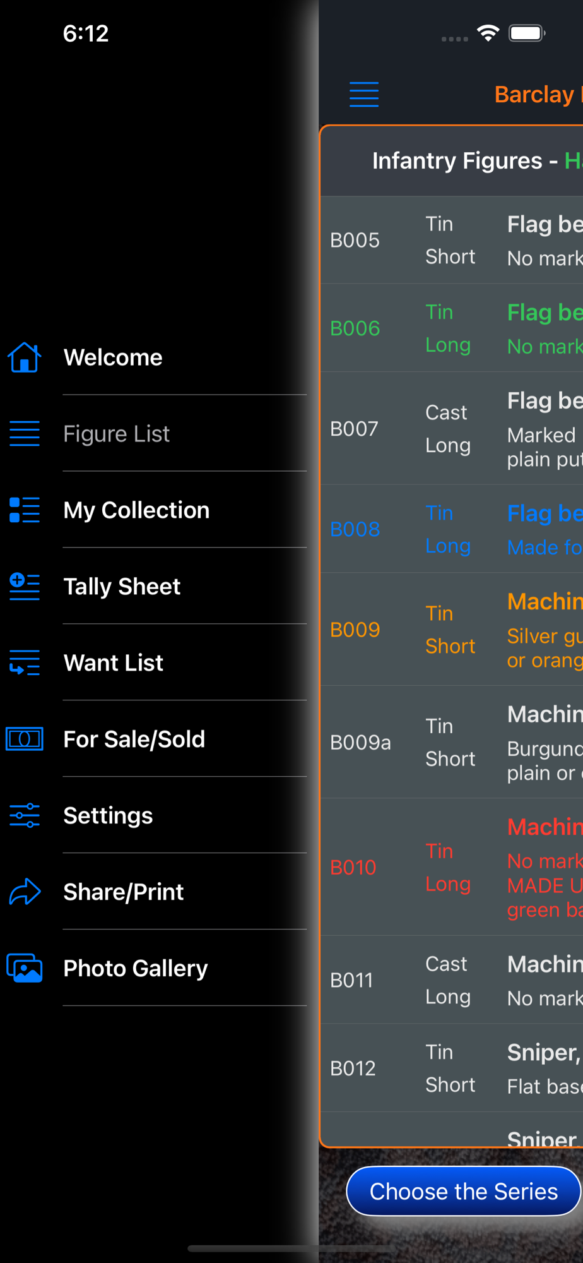Open For Sale/Sold section
The width and height of the screenshot is (583, 1263).
pyautogui.click(x=134, y=739)
